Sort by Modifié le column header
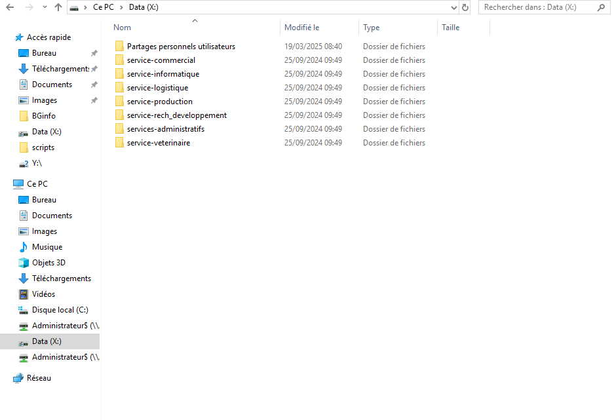 (x=301, y=28)
